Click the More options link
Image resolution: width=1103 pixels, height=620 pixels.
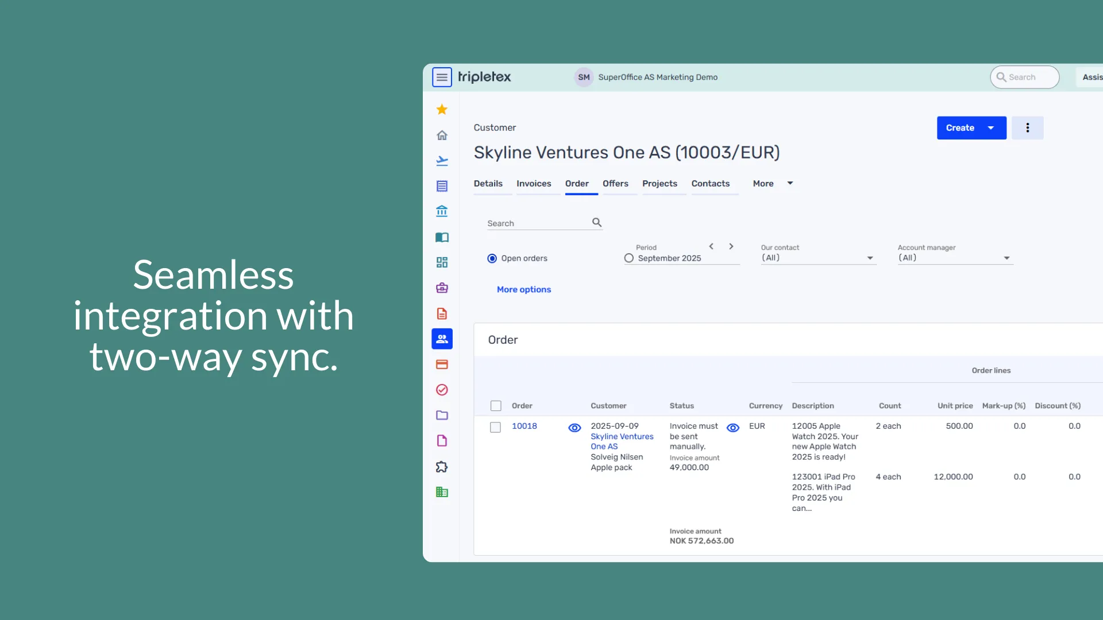pos(523,289)
